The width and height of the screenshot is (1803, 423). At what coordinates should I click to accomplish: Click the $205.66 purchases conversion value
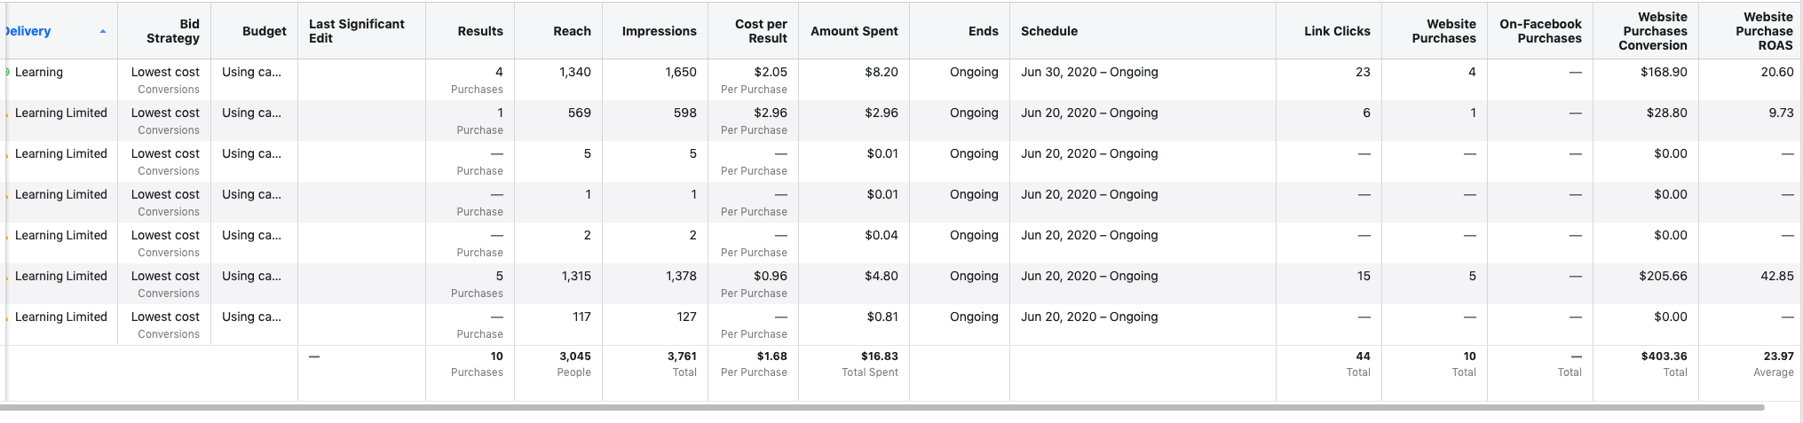click(x=1662, y=276)
